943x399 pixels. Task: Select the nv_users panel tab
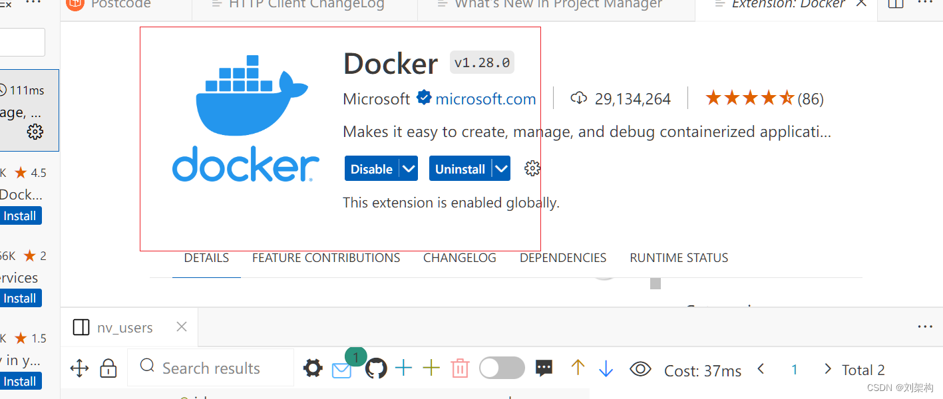129,327
